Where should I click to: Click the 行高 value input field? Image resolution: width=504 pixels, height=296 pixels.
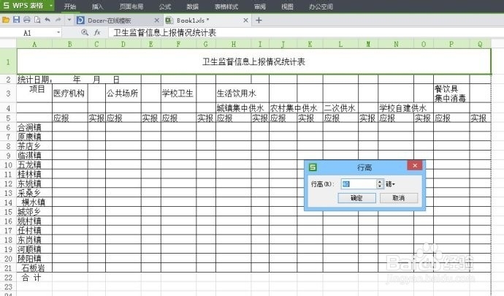pos(359,184)
